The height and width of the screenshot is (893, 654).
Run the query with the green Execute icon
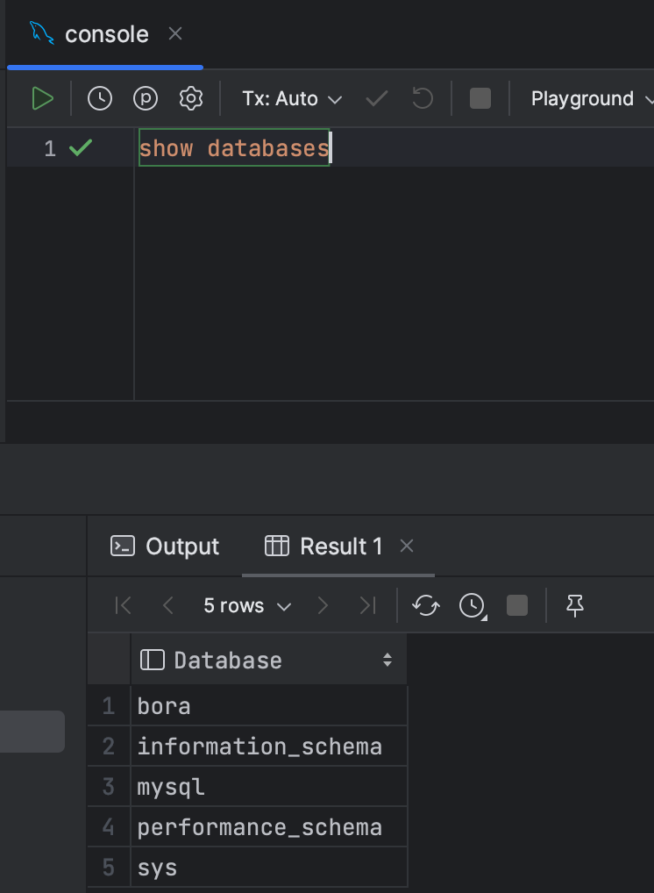point(42,98)
